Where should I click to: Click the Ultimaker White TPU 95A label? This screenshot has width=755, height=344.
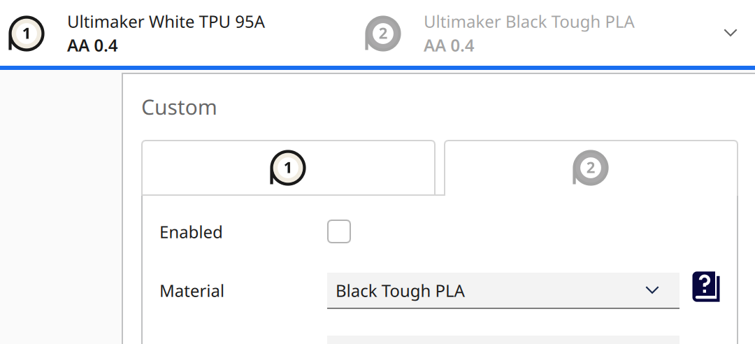click(166, 22)
